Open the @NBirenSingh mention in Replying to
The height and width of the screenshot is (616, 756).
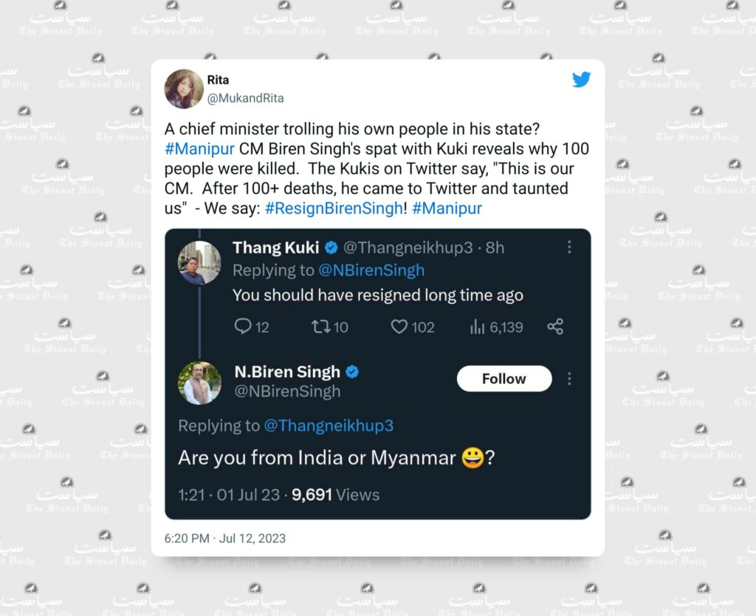371,270
